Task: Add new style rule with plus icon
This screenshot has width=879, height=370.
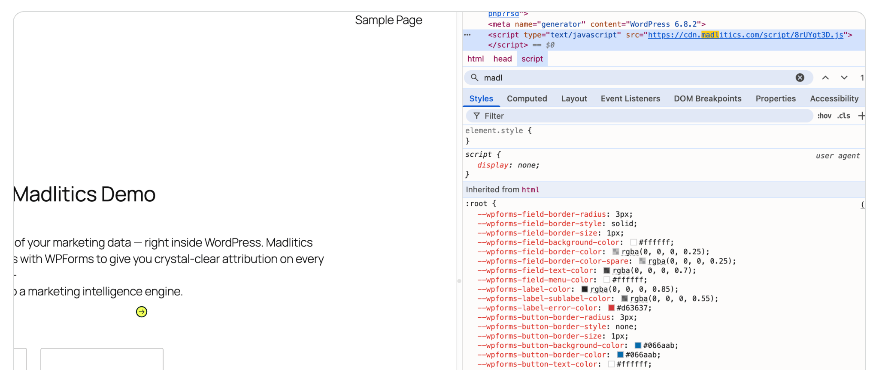Action: (861, 116)
